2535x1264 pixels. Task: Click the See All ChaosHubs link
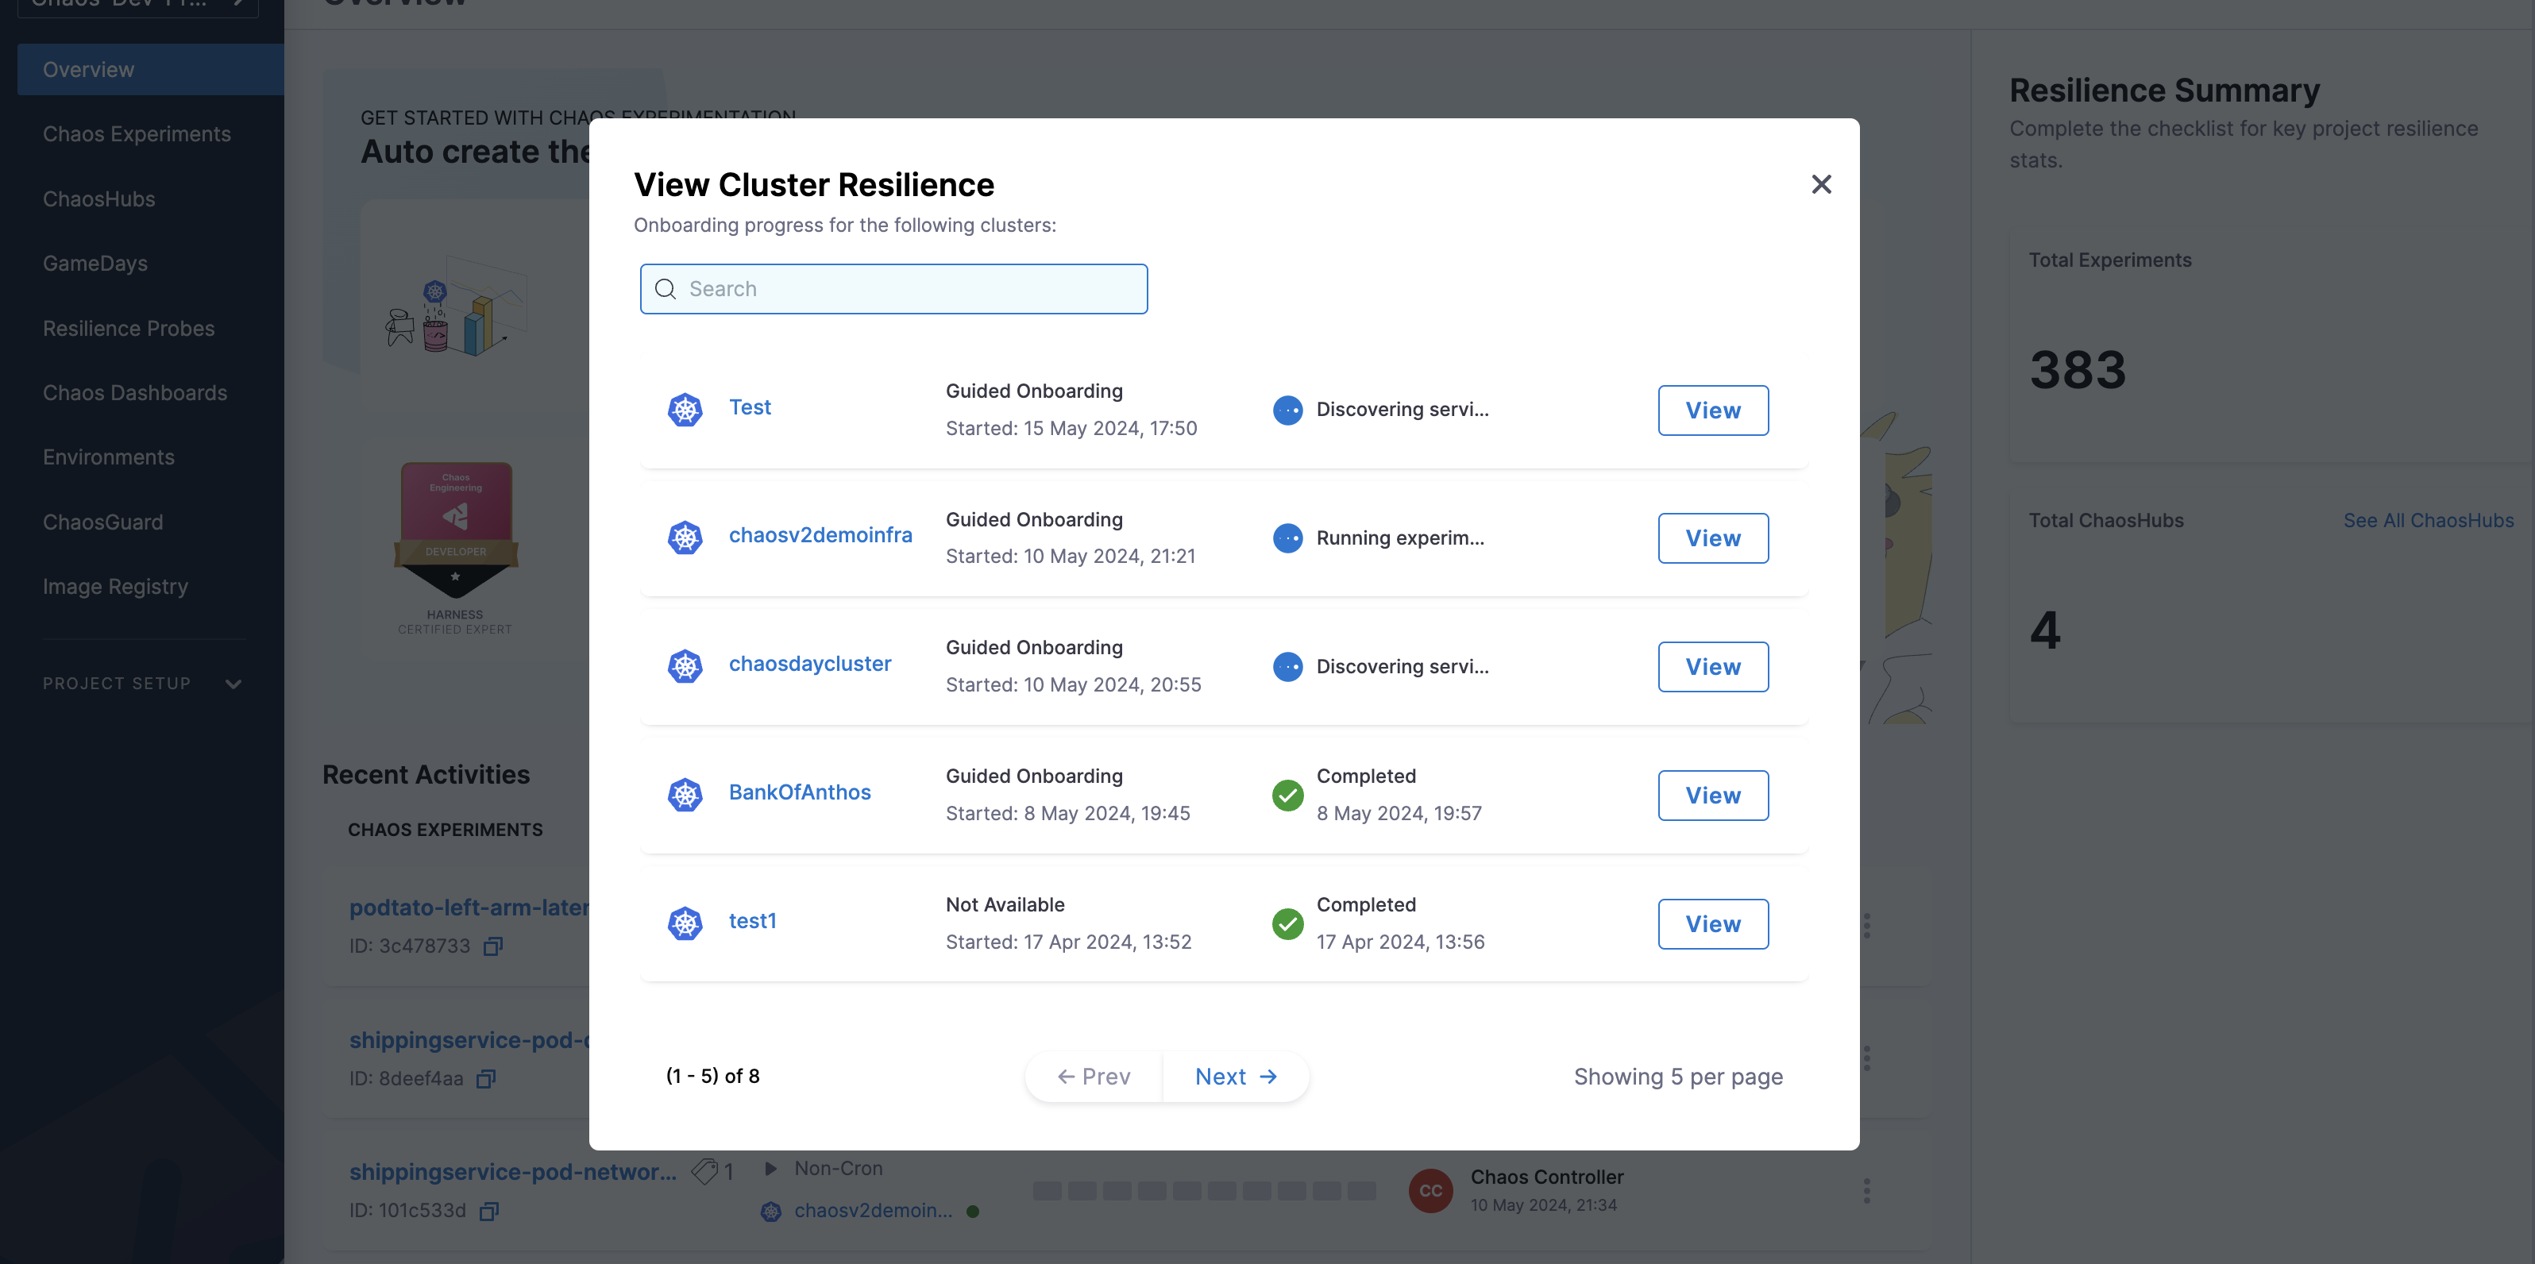[x=2428, y=519]
